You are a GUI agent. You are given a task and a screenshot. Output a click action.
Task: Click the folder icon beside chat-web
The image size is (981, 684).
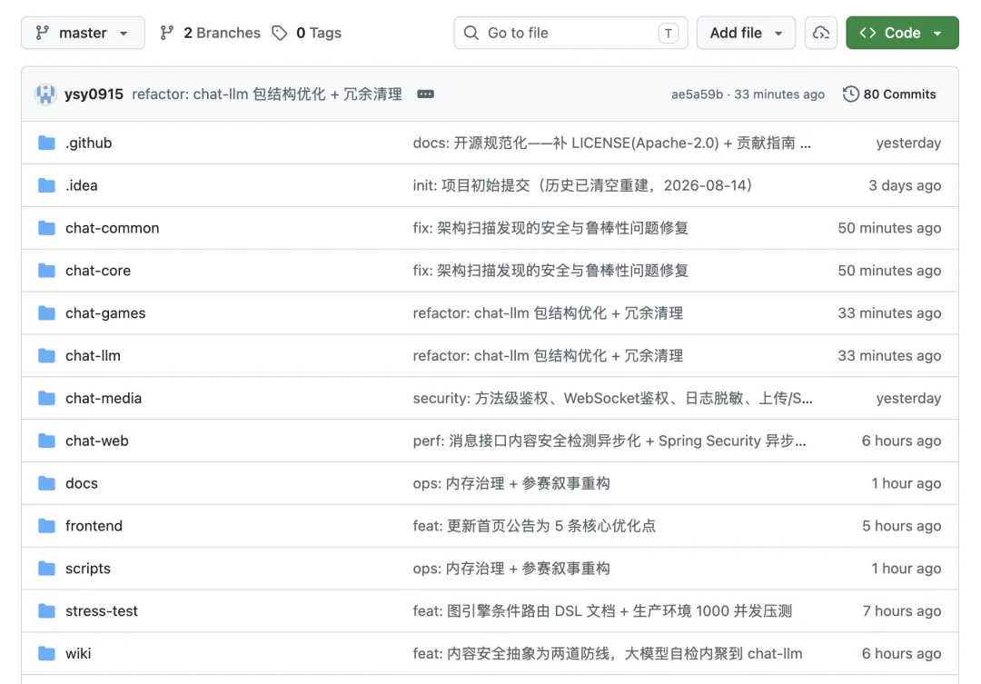point(46,441)
